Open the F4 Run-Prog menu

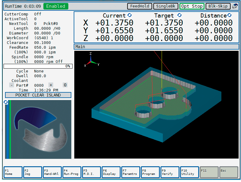(72, 172)
